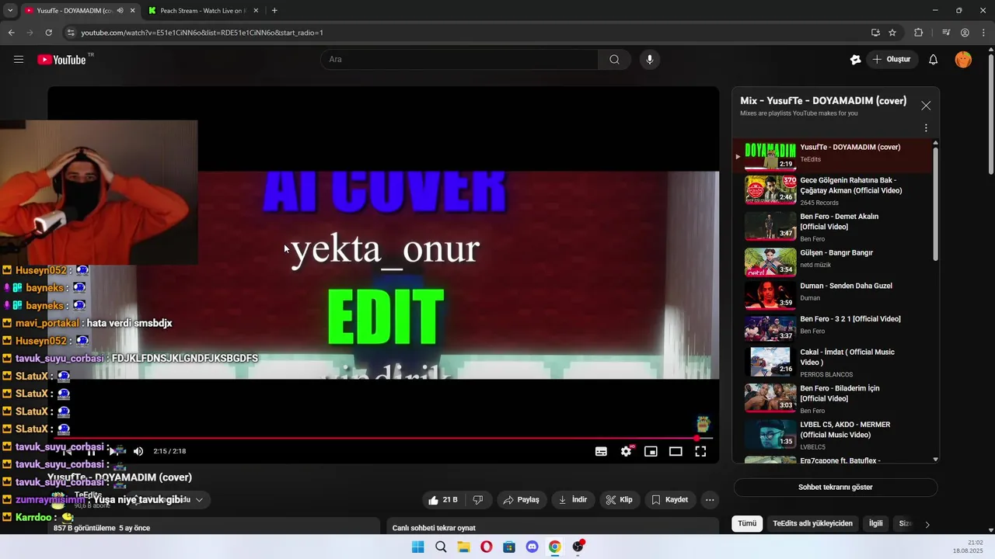Viewport: 995px width, 559px height.
Task: Close the Mix playlist panel
Action: click(x=926, y=106)
